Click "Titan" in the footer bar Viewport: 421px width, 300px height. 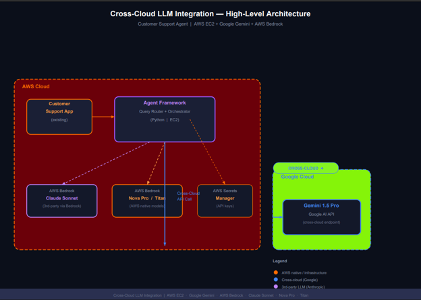tap(304, 295)
